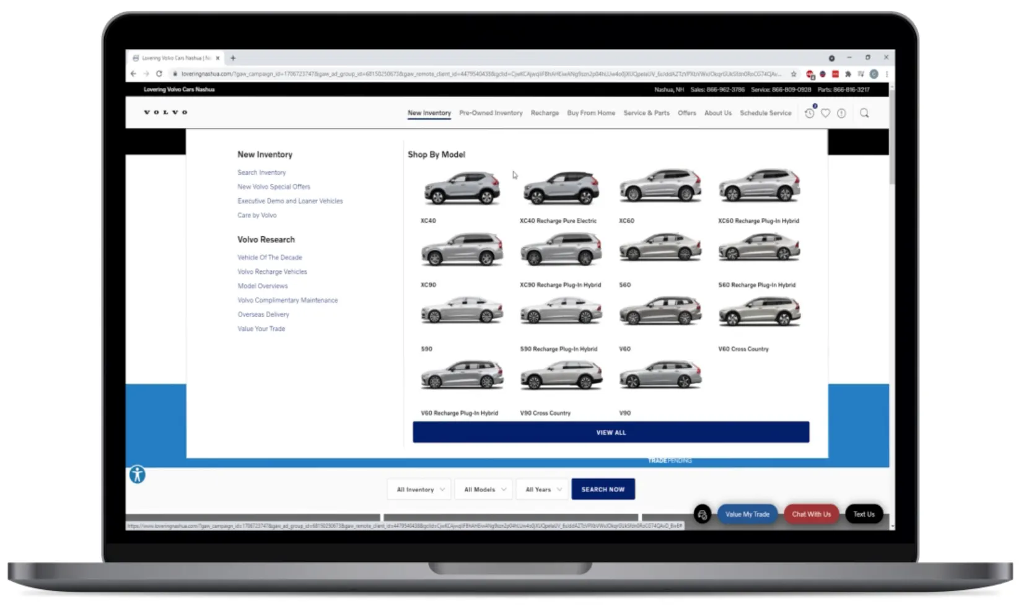This screenshot has width=1021, height=614.
Task: Open the All Years dropdown
Action: 543,489
